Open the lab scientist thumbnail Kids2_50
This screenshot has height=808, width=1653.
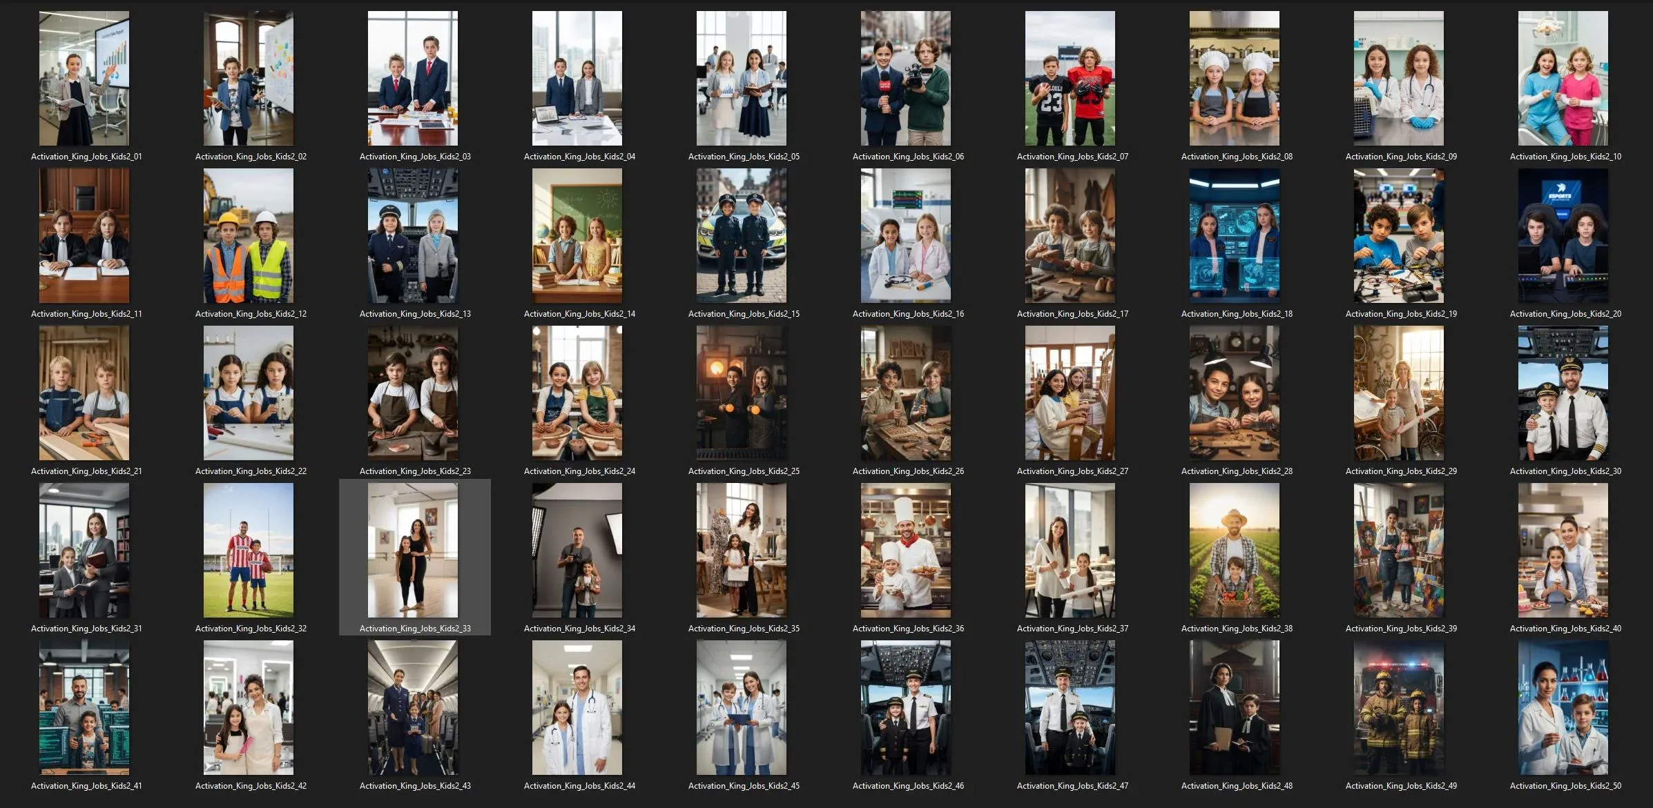[1563, 707]
